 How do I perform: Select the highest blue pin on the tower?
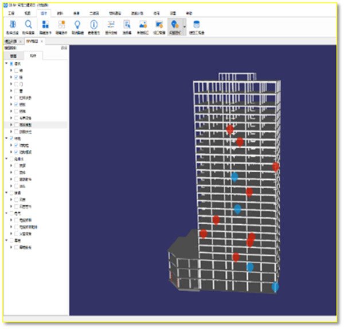click(234, 177)
